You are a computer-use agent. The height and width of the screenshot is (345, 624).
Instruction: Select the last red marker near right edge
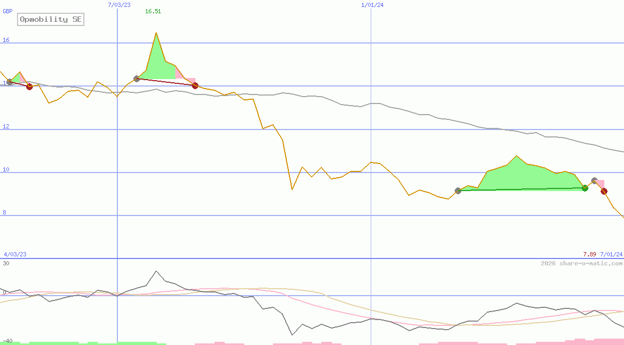click(604, 191)
